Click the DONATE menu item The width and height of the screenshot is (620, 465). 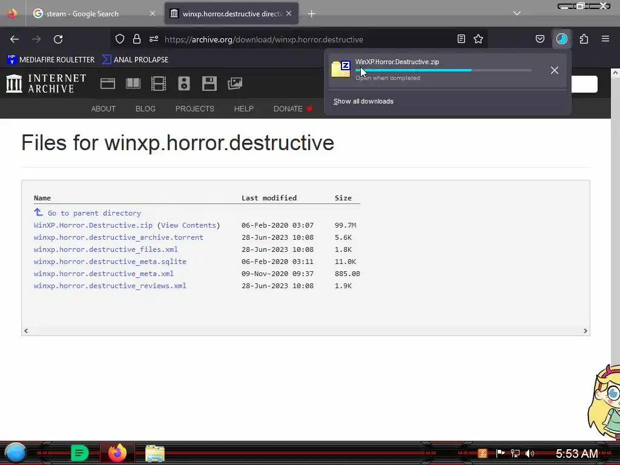pyautogui.click(x=293, y=109)
